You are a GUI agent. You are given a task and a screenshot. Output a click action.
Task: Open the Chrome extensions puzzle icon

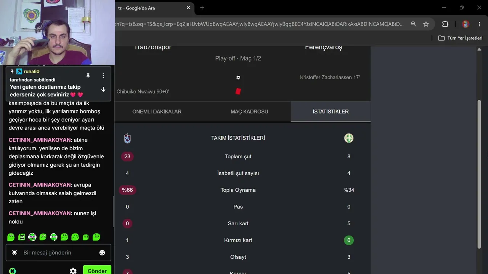445,24
